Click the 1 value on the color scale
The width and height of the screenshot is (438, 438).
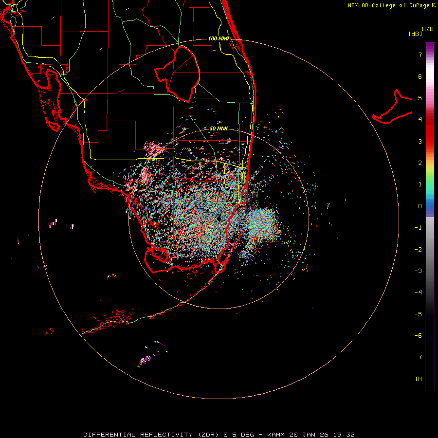pos(420,184)
